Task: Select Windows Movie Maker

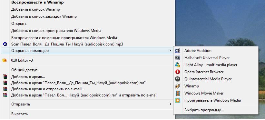Action: click(204, 93)
